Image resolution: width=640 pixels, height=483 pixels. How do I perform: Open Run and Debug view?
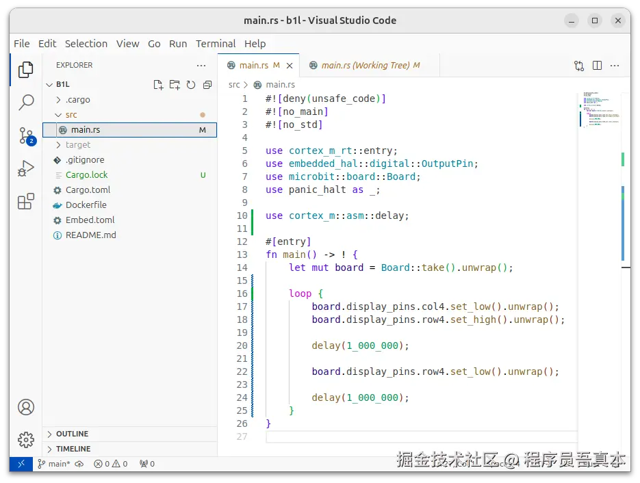coord(26,168)
